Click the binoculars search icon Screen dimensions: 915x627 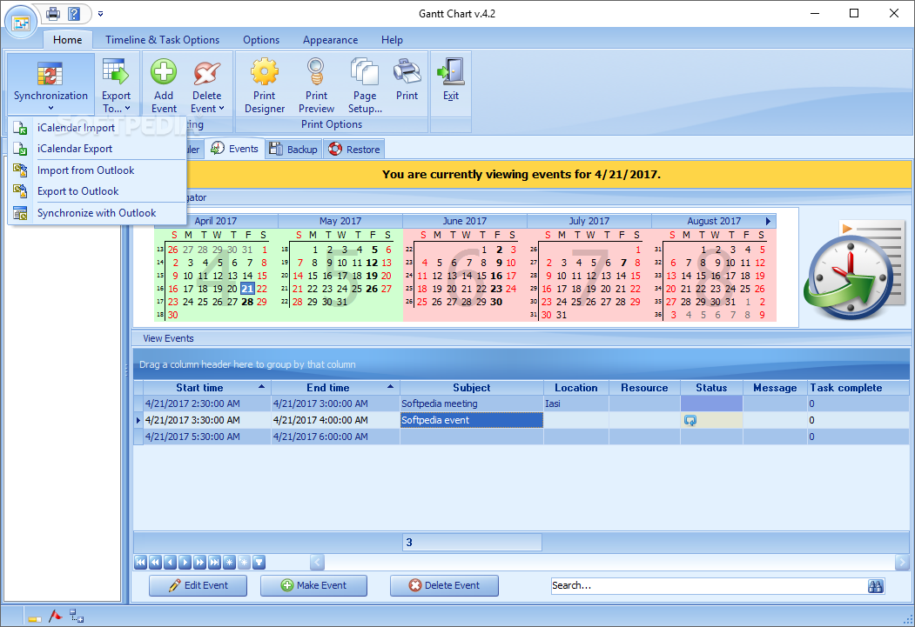(875, 585)
